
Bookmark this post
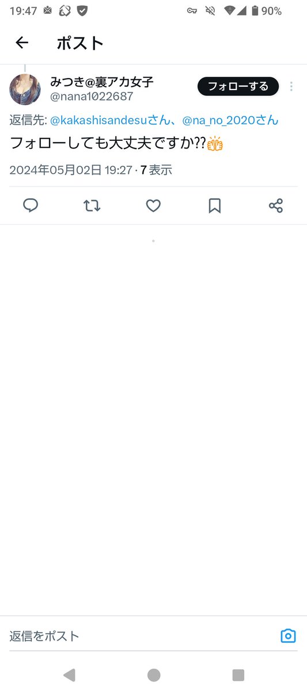(214, 206)
